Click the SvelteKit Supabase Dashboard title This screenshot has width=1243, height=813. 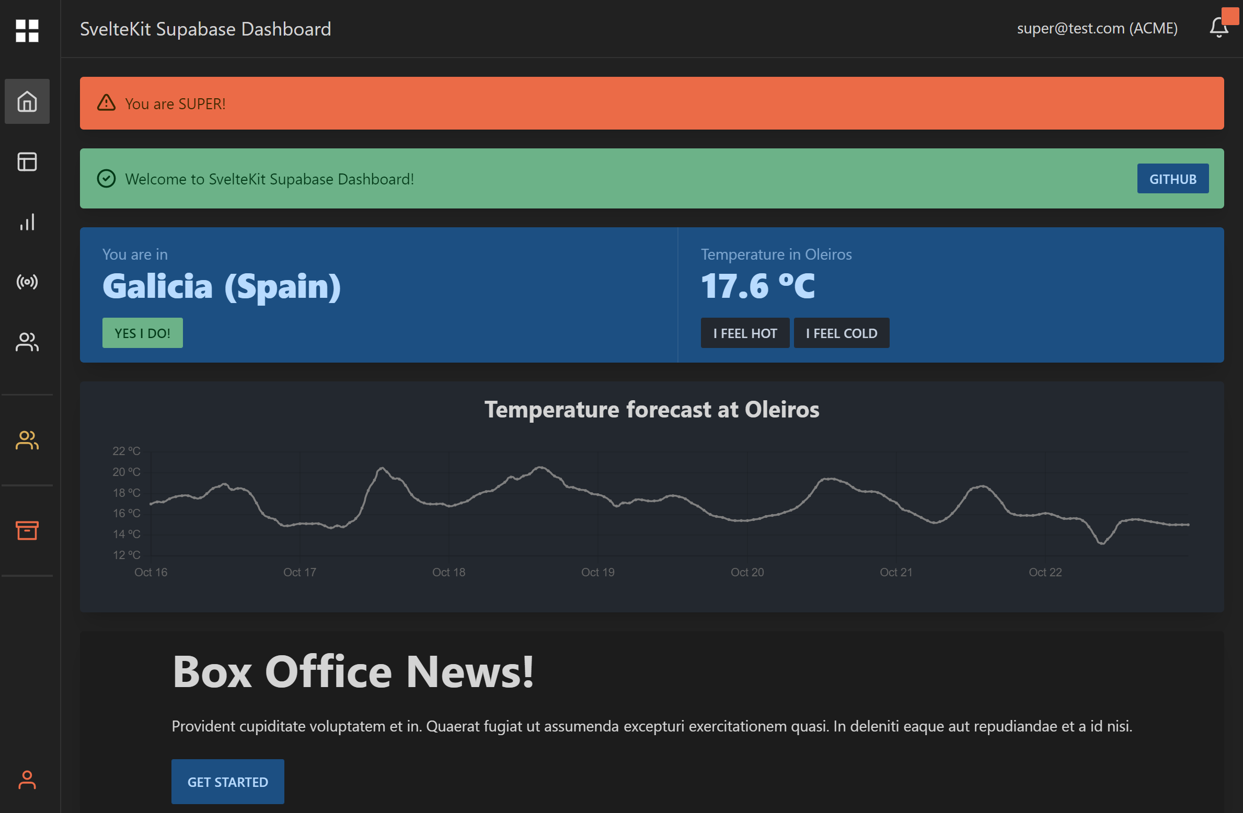(205, 29)
